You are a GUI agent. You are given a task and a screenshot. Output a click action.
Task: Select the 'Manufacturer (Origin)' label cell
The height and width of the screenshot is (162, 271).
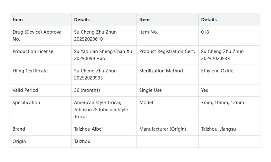(163, 129)
